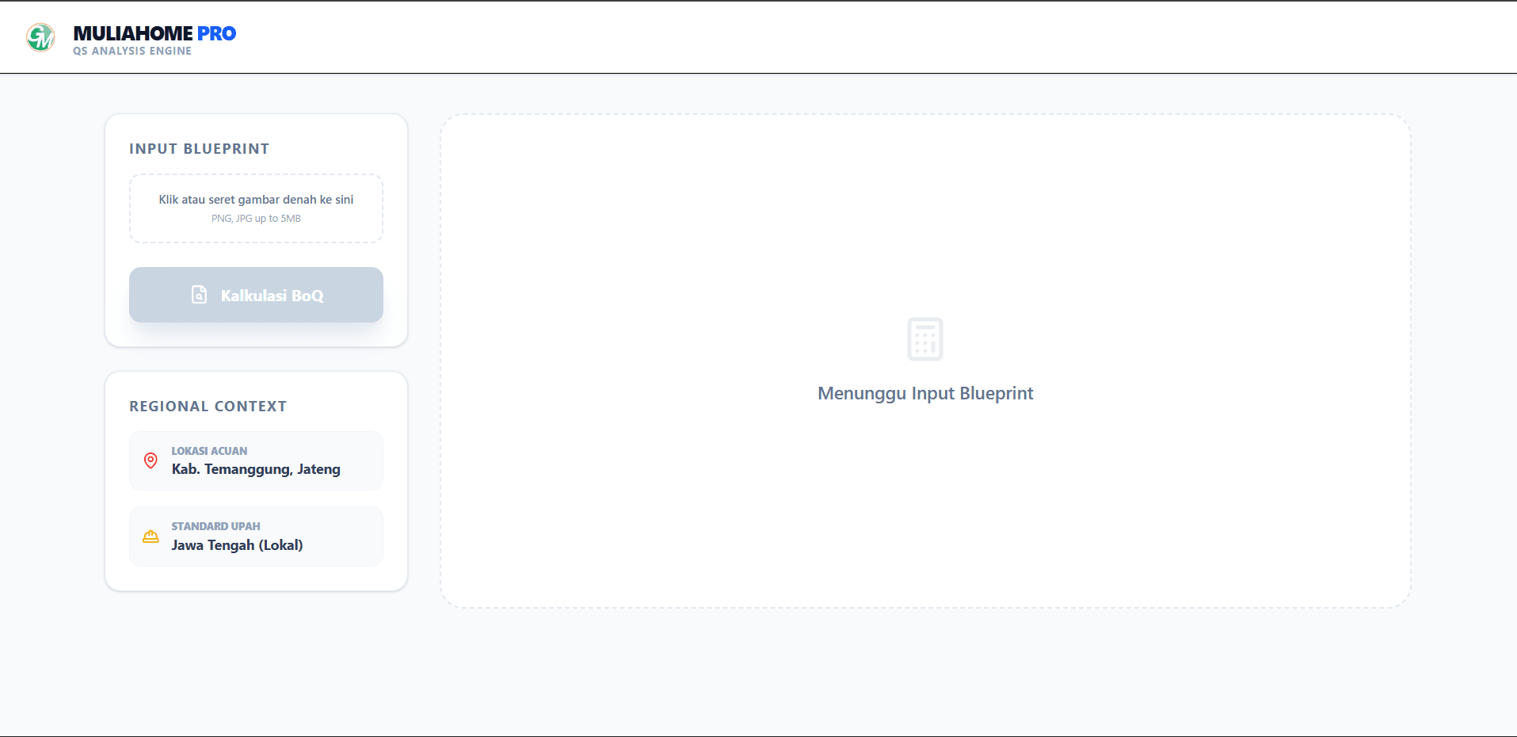Click the "STANDARD UPAH" label

pyautogui.click(x=215, y=526)
